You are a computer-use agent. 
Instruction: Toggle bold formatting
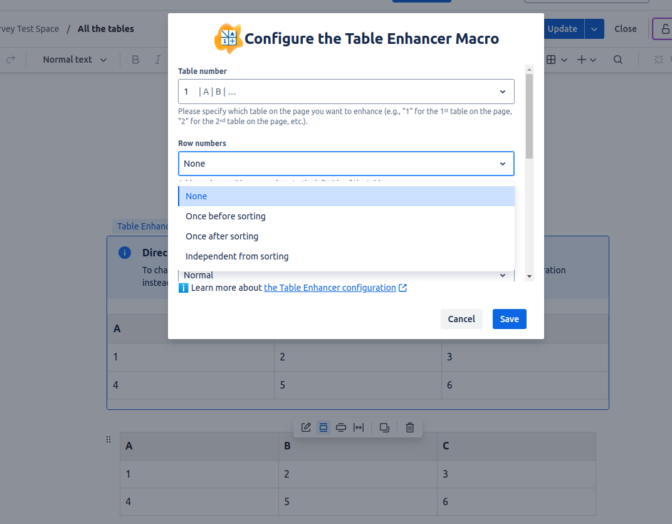pos(135,60)
